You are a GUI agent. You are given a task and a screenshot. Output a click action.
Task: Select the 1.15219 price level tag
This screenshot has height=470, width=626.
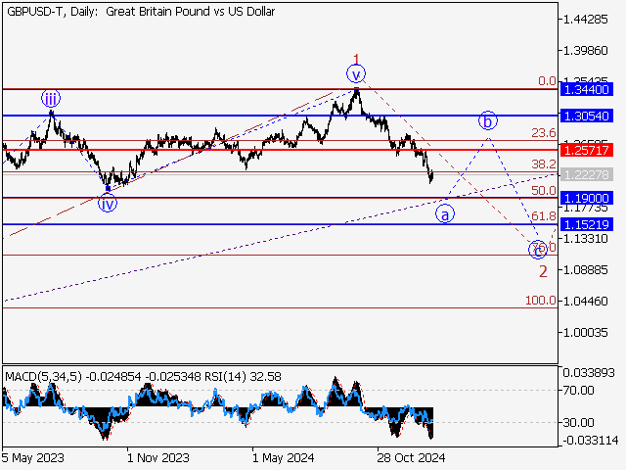point(587,224)
